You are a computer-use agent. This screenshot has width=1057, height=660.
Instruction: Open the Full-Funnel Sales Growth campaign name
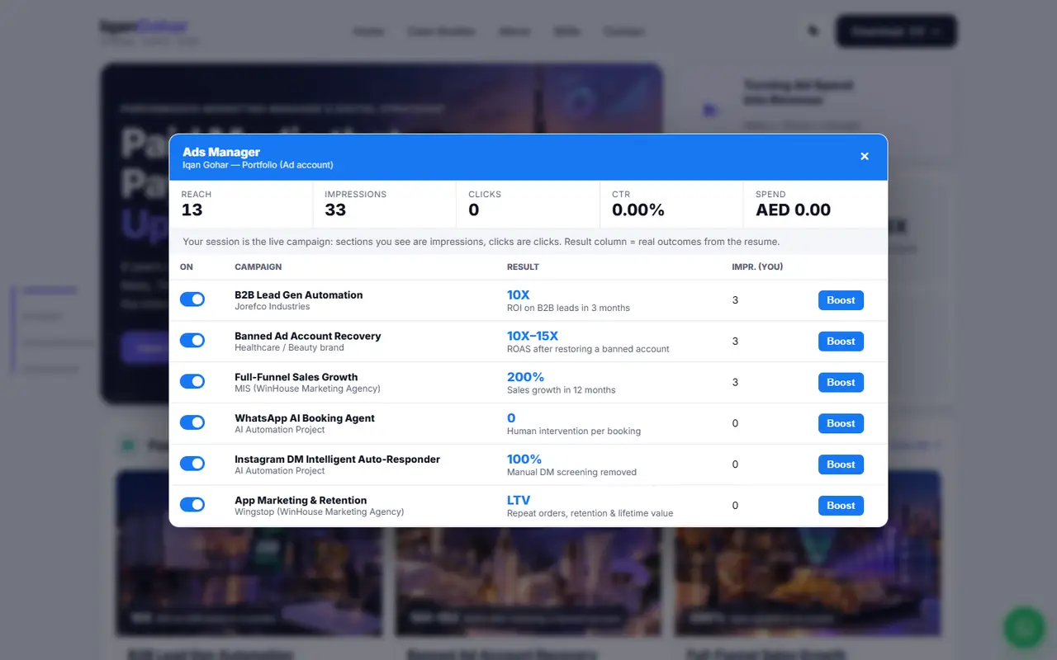coord(296,377)
